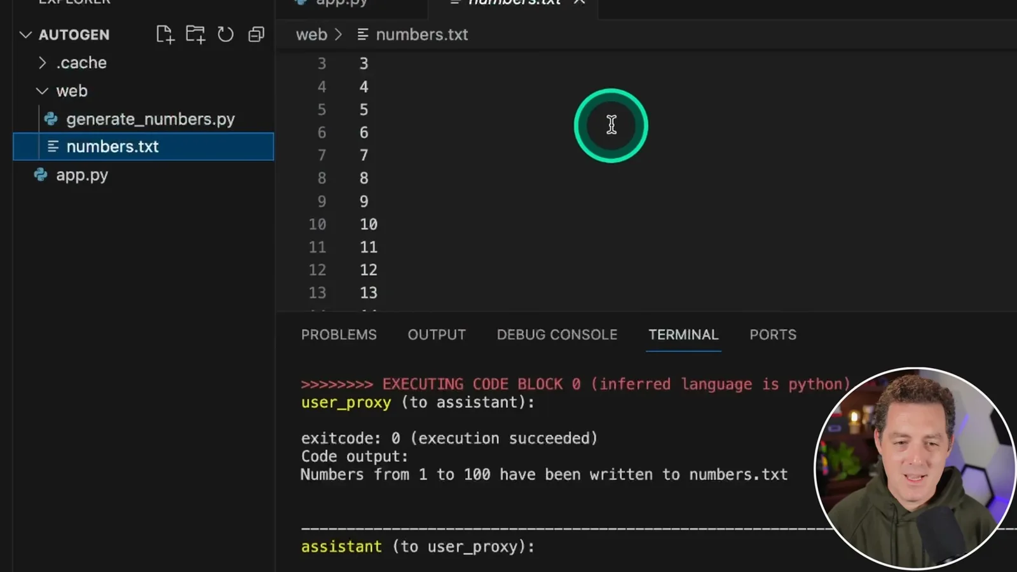
Task: Click the web breadcrumb segment
Action: pos(311,34)
